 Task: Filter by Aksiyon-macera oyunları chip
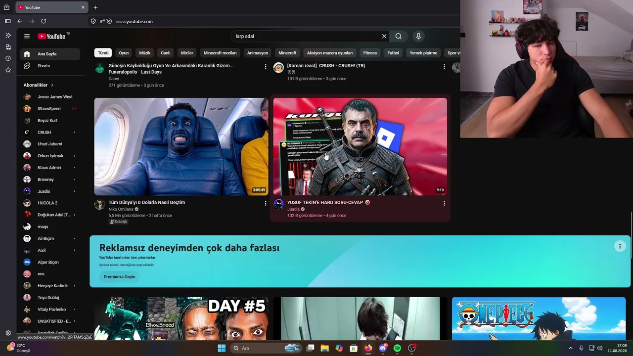pos(330,53)
